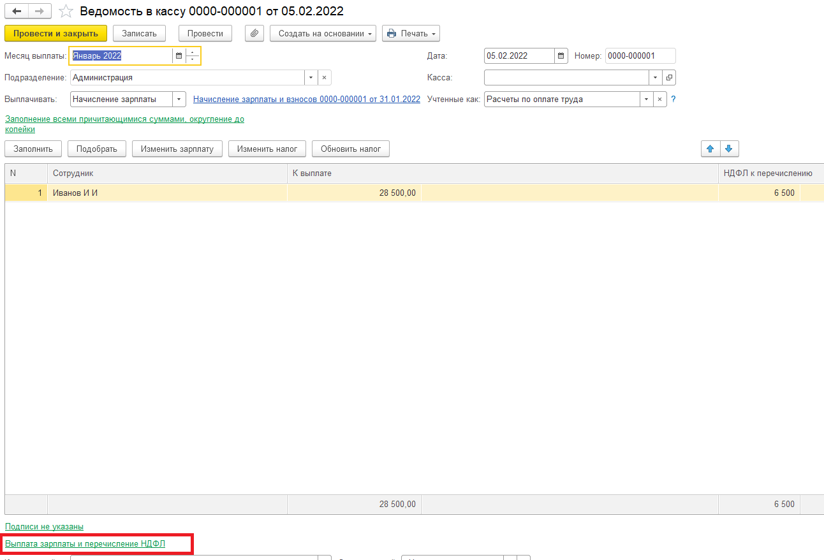Add document to favorites with star
This screenshot has width=824, height=560.
(65, 11)
